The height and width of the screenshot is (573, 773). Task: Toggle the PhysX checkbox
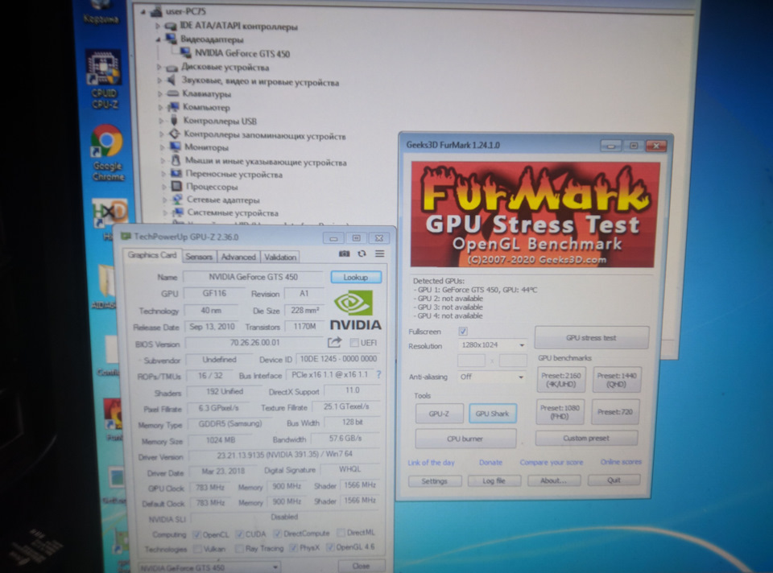point(294,547)
